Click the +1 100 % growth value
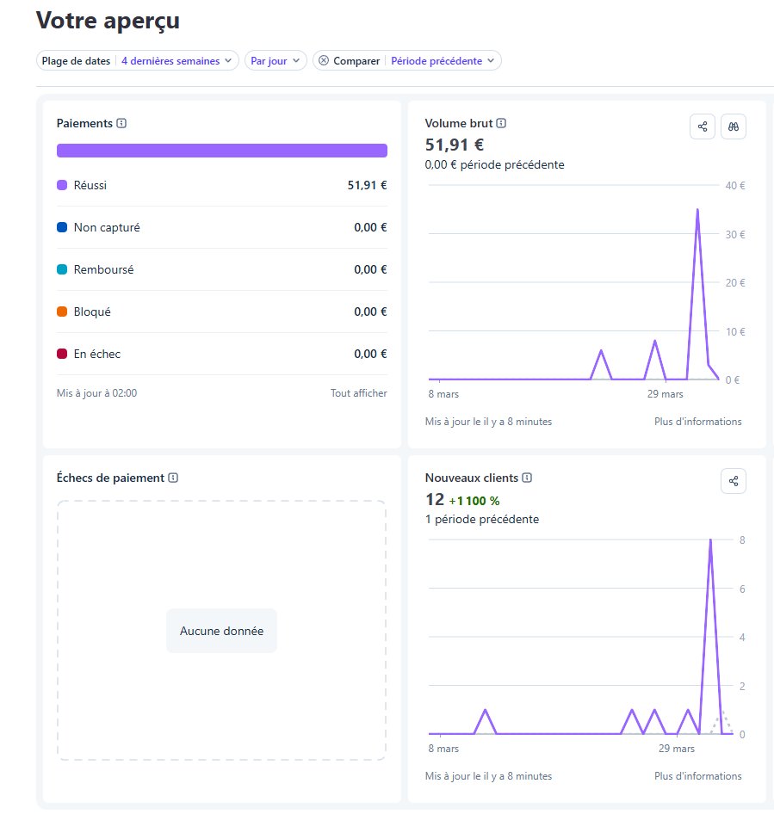This screenshot has width=774, height=839. (x=474, y=501)
